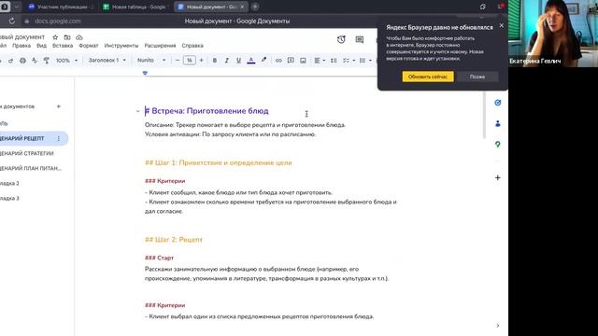The image size is (598, 336).
Task: Open the paragraph style dropdown Заголовок 1
Action: [x=107, y=60]
